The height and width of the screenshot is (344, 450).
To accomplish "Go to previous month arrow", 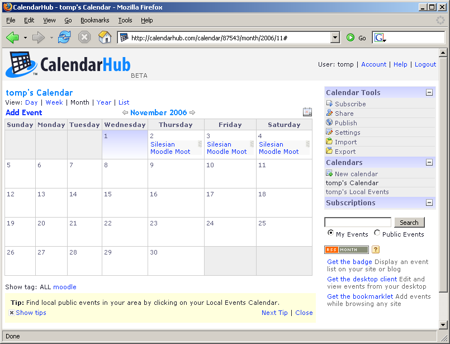I will point(125,112).
